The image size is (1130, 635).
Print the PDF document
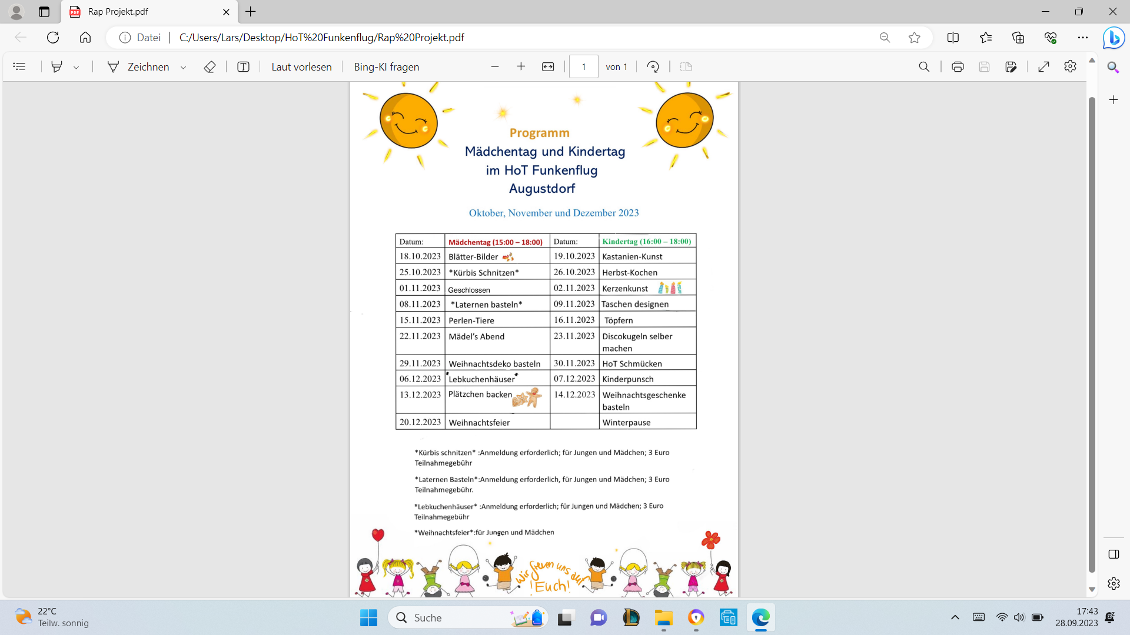tap(958, 67)
